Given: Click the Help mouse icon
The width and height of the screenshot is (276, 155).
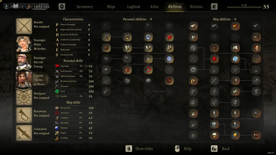Looking at the screenshot, I should tap(177, 149).
